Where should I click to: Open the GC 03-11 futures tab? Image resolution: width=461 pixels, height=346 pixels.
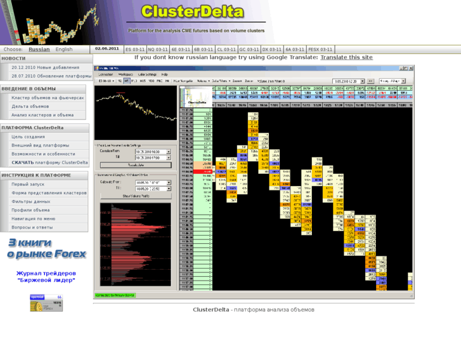(249, 49)
